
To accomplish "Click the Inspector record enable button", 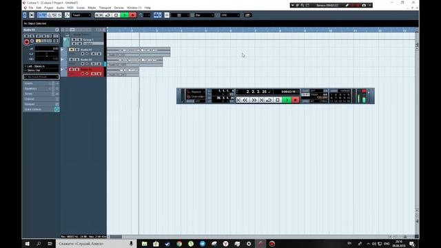I will (27, 42).
